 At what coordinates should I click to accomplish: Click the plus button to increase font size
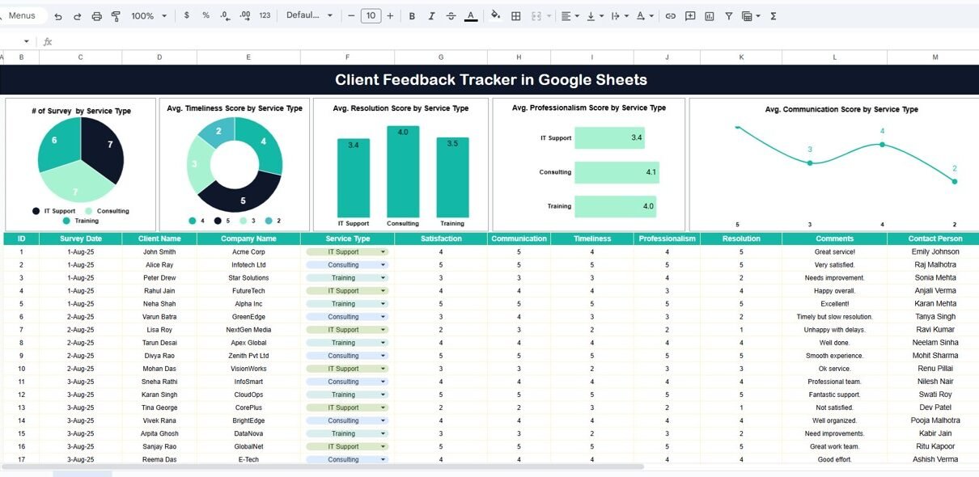coord(390,16)
